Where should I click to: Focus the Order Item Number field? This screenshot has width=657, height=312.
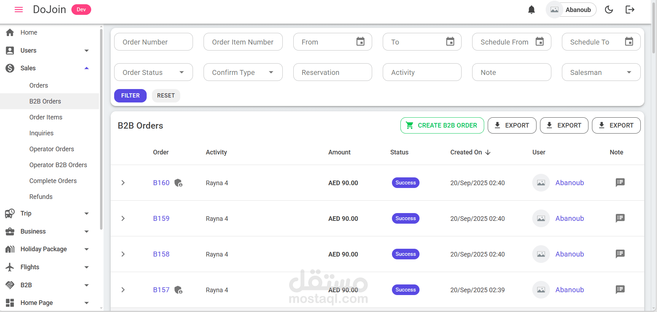click(x=243, y=42)
